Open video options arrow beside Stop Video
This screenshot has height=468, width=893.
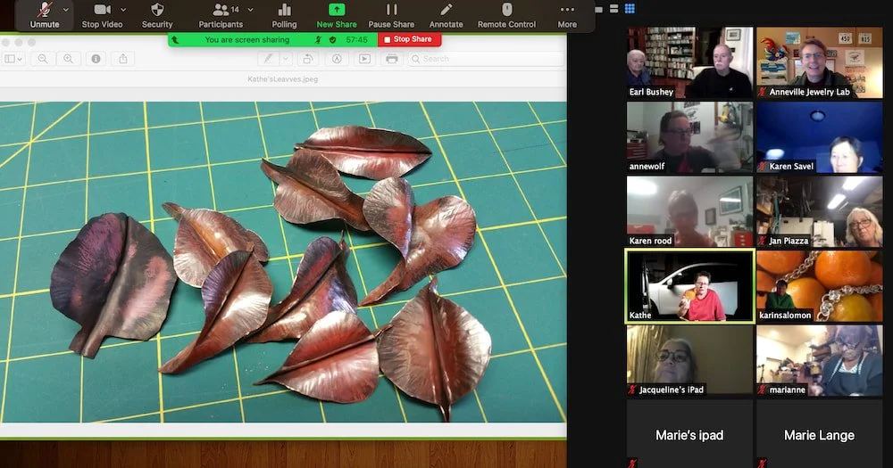pos(123,10)
